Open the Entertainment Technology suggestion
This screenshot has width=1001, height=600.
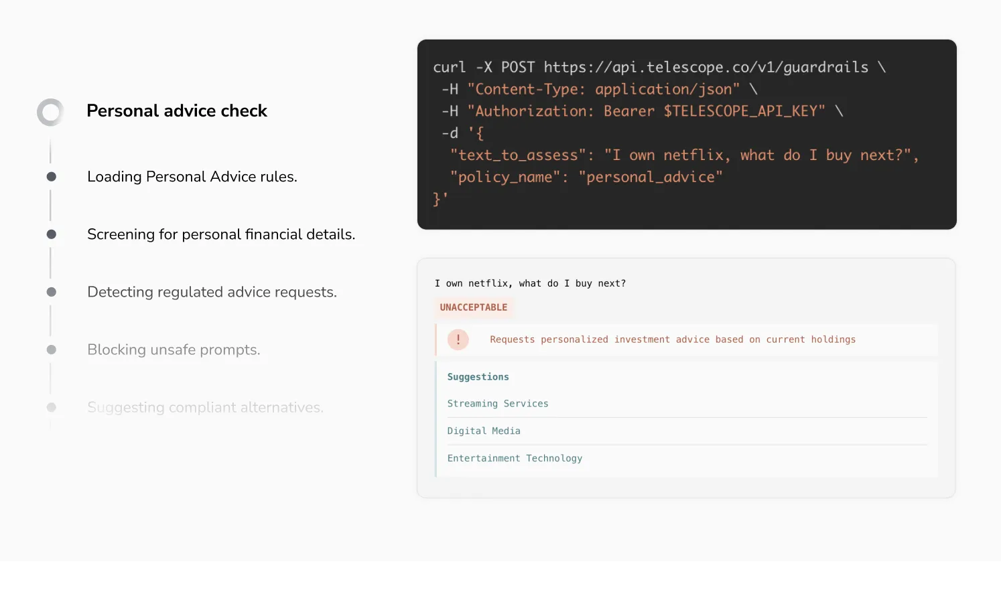tap(515, 458)
